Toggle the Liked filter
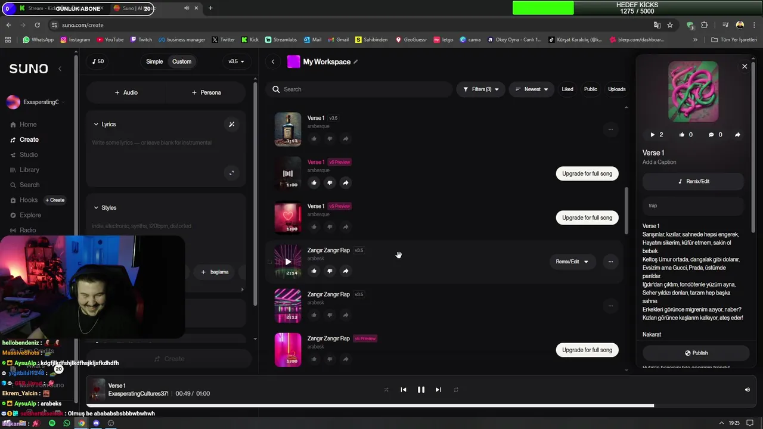Viewport: 763px width, 429px height. coord(567,89)
